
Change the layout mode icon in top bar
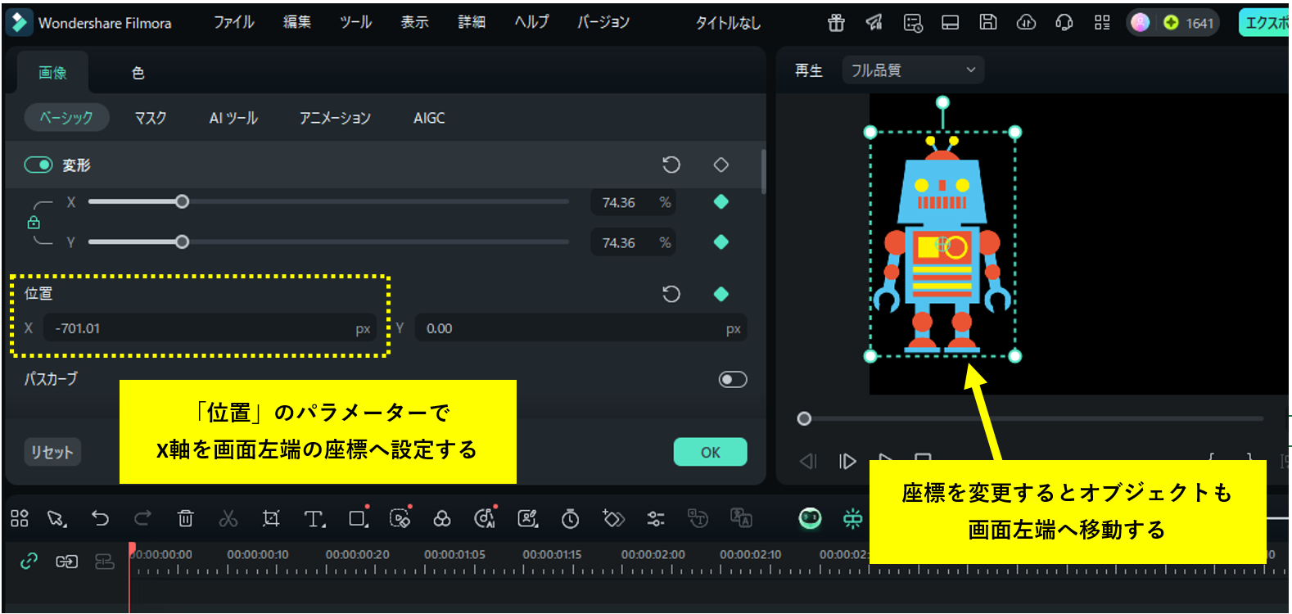click(x=951, y=23)
